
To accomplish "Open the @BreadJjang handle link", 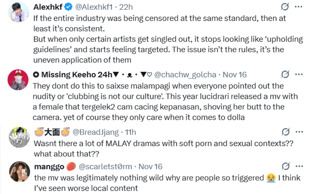I will pos(95,132).
